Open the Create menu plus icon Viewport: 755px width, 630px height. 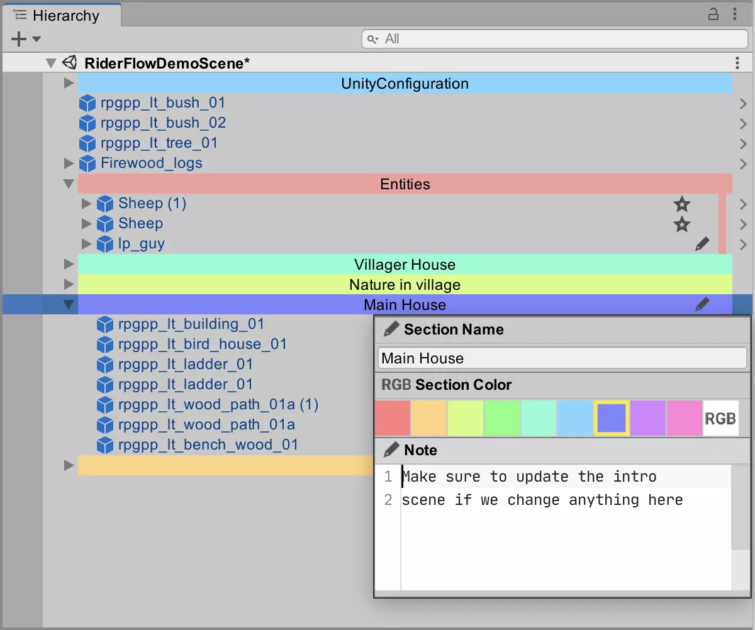18,39
